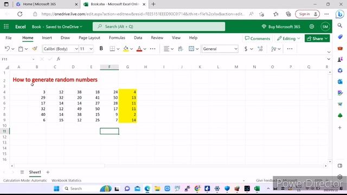Click the Share button
Image resolution: width=347 pixels, height=195 pixels.
(317, 38)
